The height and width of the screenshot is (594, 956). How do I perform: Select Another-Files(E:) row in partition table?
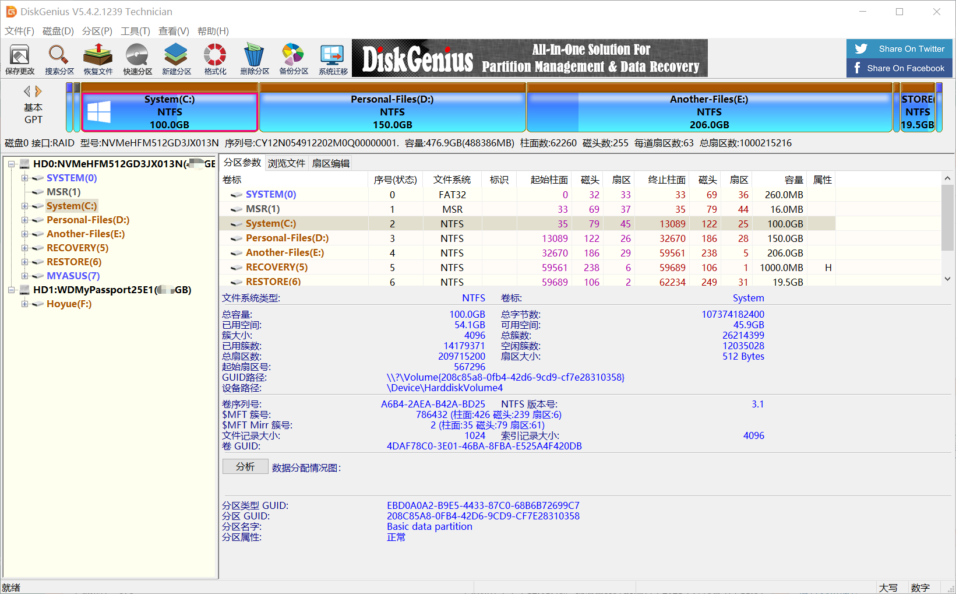(527, 252)
